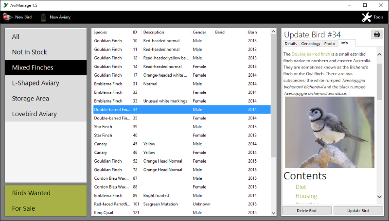The width and height of the screenshot is (389, 221).
Task: Open the Photo tab
Action: pyautogui.click(x=330, y=44)
